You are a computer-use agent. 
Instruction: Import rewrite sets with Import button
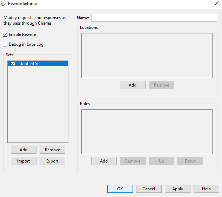[x=23, y=161]
